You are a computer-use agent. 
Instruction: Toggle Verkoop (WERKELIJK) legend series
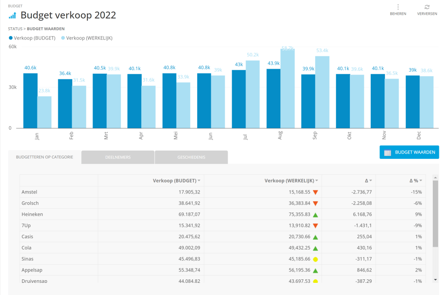point(86,38)
